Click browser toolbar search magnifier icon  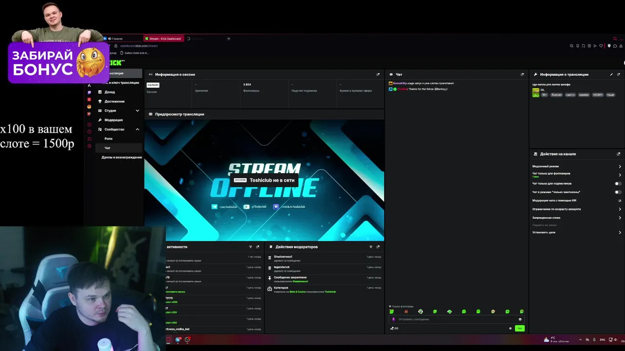(572, 46)
